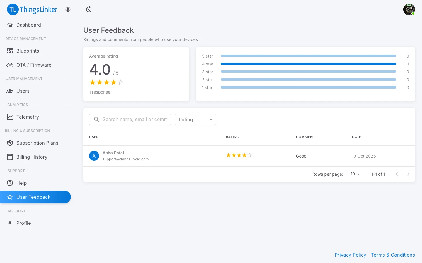This screenshot has height=263, width=422.
Task: Open the user avatar menu
Action: tap(409, 9)
